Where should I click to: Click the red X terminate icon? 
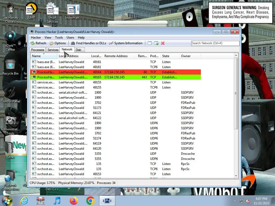pyautogui.click(x=163, y=43)
